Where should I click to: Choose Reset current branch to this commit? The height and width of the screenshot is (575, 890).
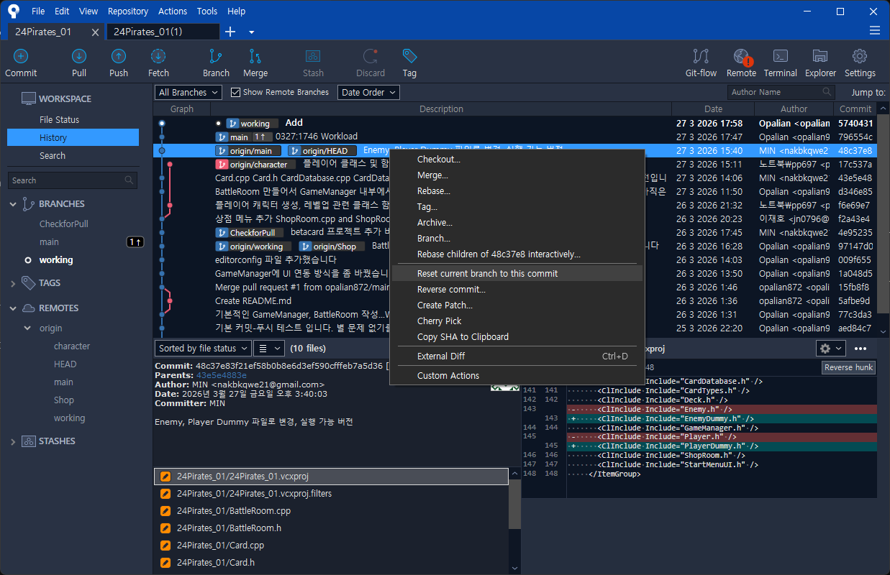pyautogui.click(x=516, y=274)
